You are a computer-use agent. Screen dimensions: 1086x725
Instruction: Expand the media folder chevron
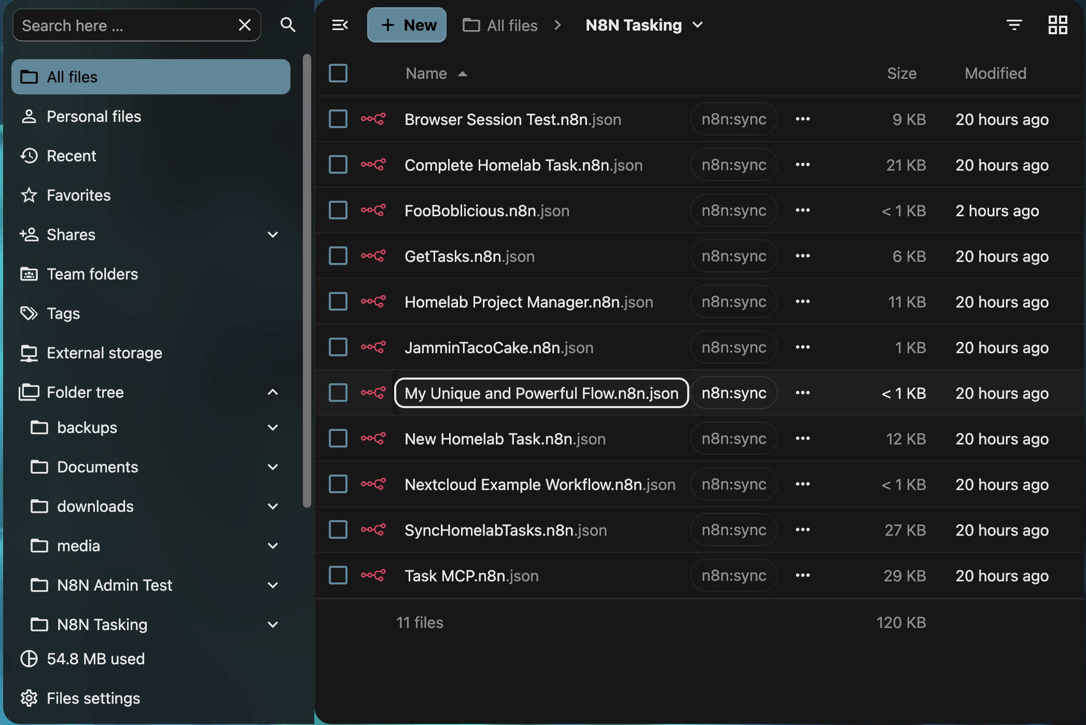click(273, 546)
